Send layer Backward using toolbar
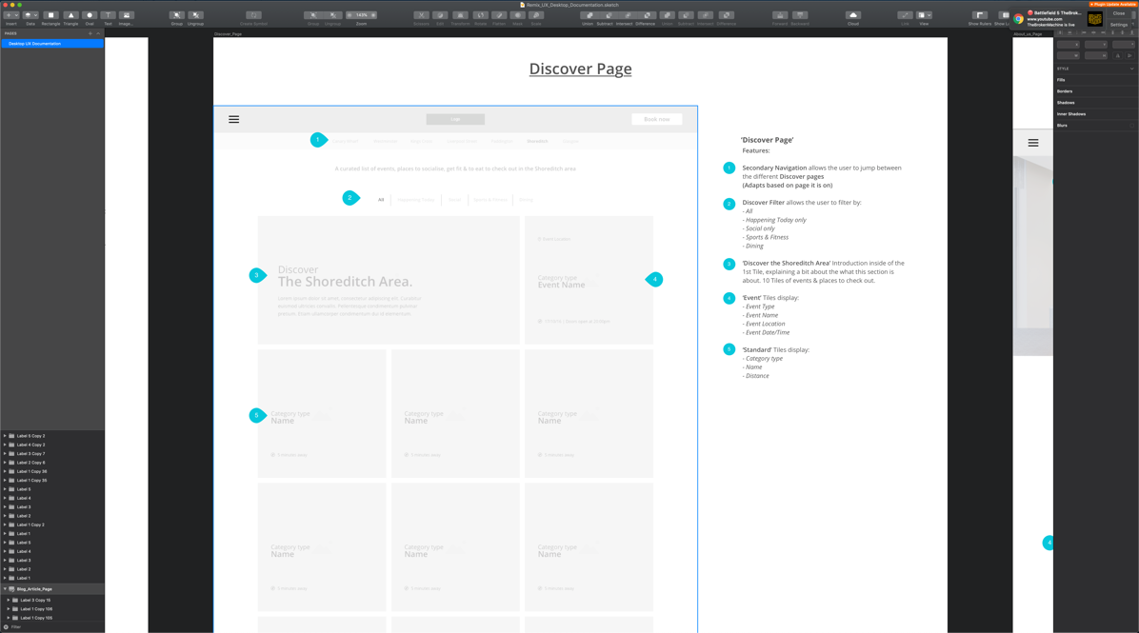Image resolution: width=1139 pixels, height=633 pixels. click(800, 15)
